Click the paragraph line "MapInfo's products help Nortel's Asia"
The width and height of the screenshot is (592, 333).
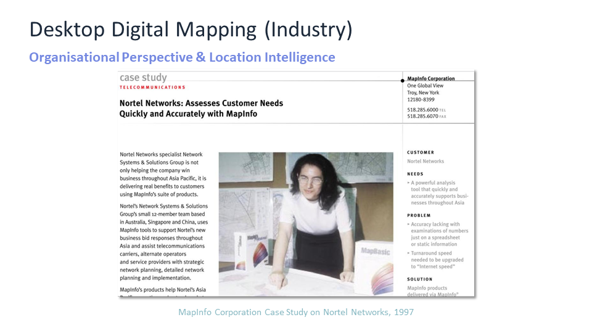click(163, 290)
